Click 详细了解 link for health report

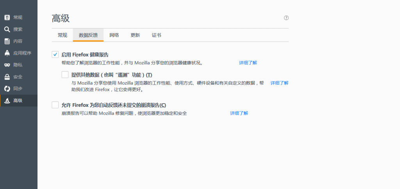[x=248, y=63]
